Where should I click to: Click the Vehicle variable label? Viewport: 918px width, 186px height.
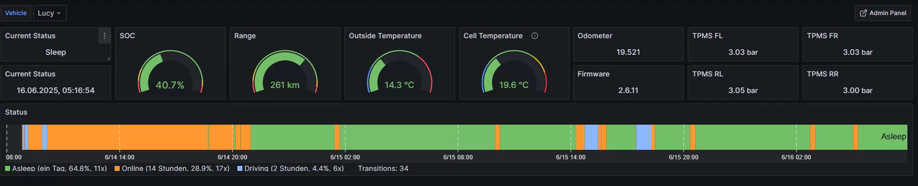[16, 13]
